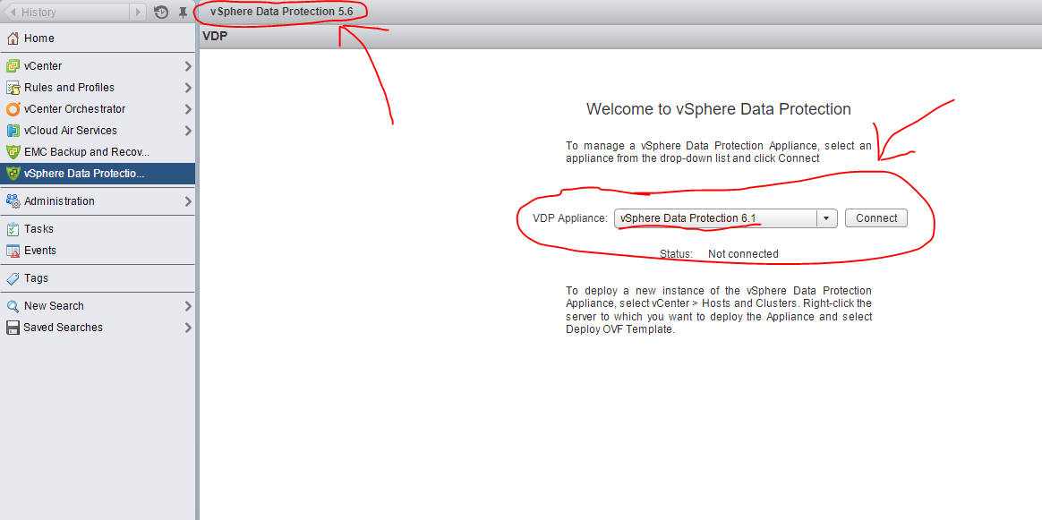Open Saved Searches in the navigator
Screen dimensions: 1042x520
98,328
